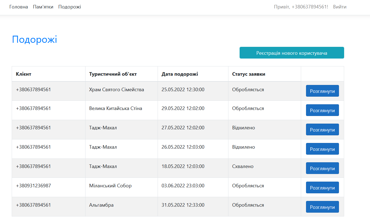Review the Велика Китайська Стіна request
Screen dimensions: 370x220
point(322,110)
